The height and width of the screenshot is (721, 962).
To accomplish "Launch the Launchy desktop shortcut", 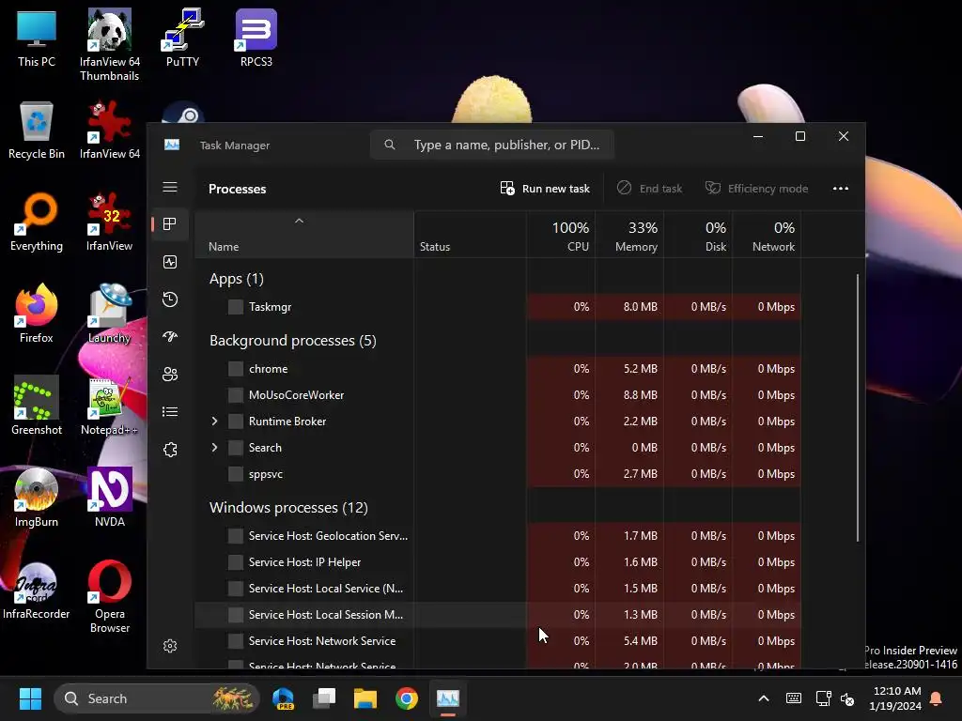I will 109,314.
